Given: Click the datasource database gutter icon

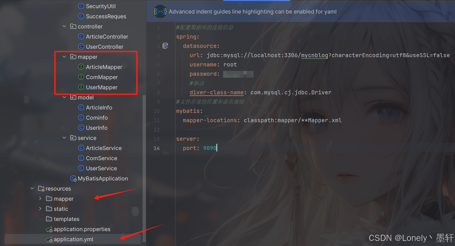Looking at the screenshot, I should [165, 46].
